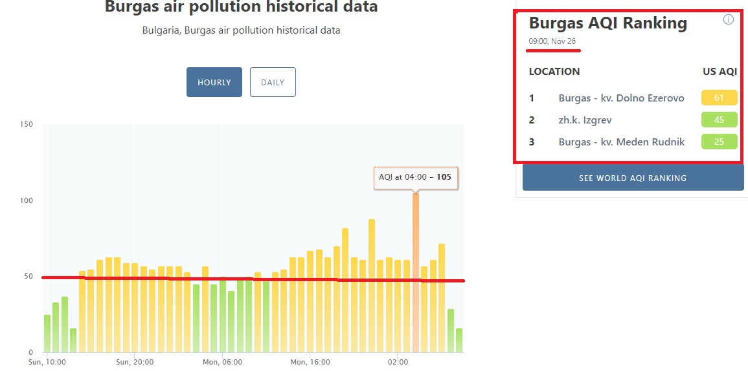
Task: Click the Mon, 16:00 axis label
Action: (310, 362)
